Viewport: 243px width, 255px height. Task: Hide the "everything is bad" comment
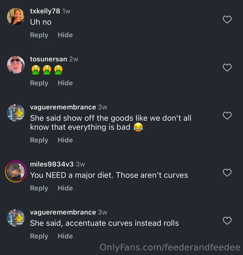point(65,140)
